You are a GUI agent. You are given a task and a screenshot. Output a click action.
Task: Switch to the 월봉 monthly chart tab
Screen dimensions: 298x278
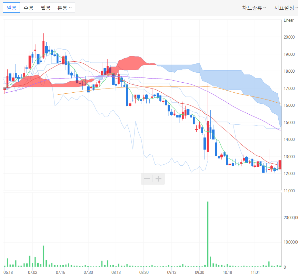click(x=46, y=8)
